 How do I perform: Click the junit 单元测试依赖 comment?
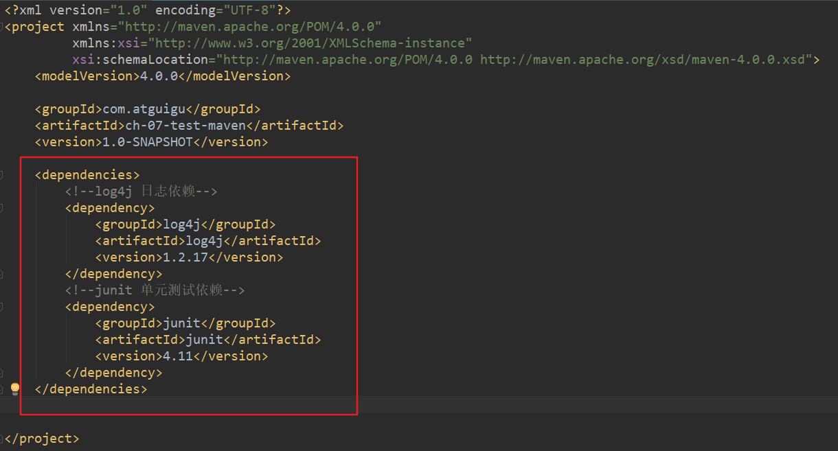[x=155, y=290]
